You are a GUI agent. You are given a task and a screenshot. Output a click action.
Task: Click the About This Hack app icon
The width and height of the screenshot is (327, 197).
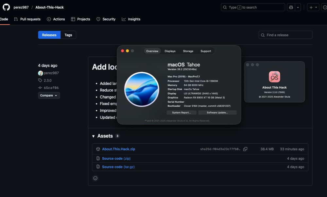(x=274, y=77)
